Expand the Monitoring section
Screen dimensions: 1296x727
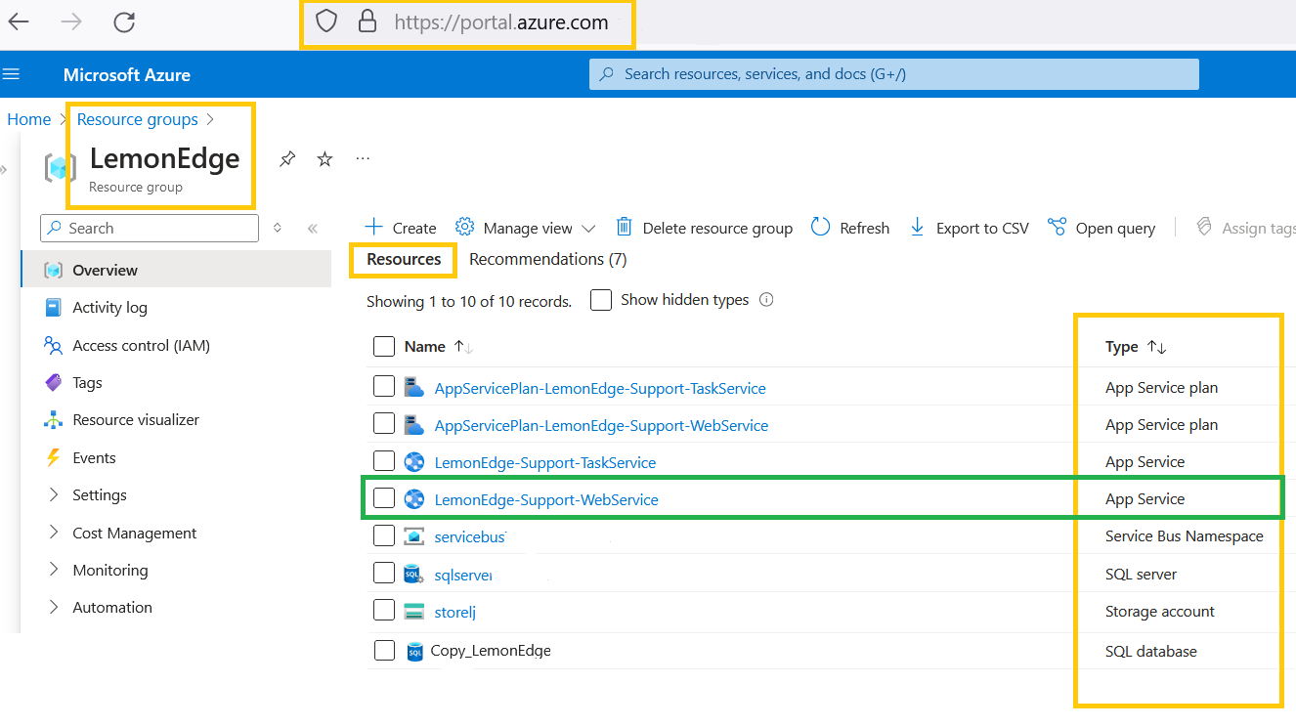point(54,570)
